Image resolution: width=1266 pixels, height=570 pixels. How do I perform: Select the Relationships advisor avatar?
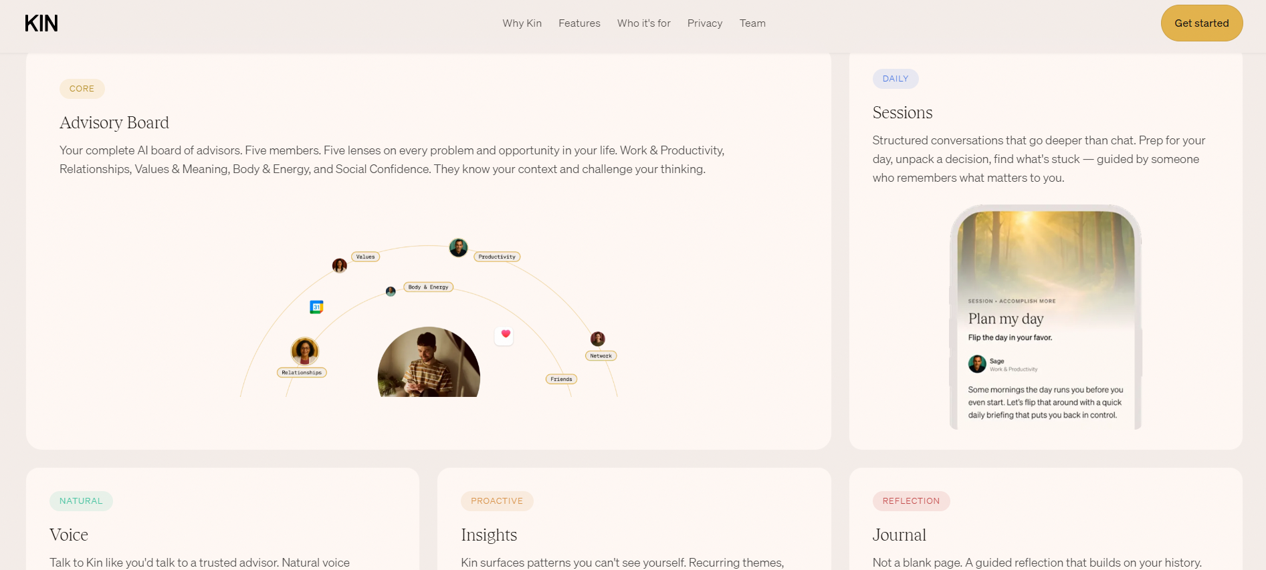coord(305,351)
